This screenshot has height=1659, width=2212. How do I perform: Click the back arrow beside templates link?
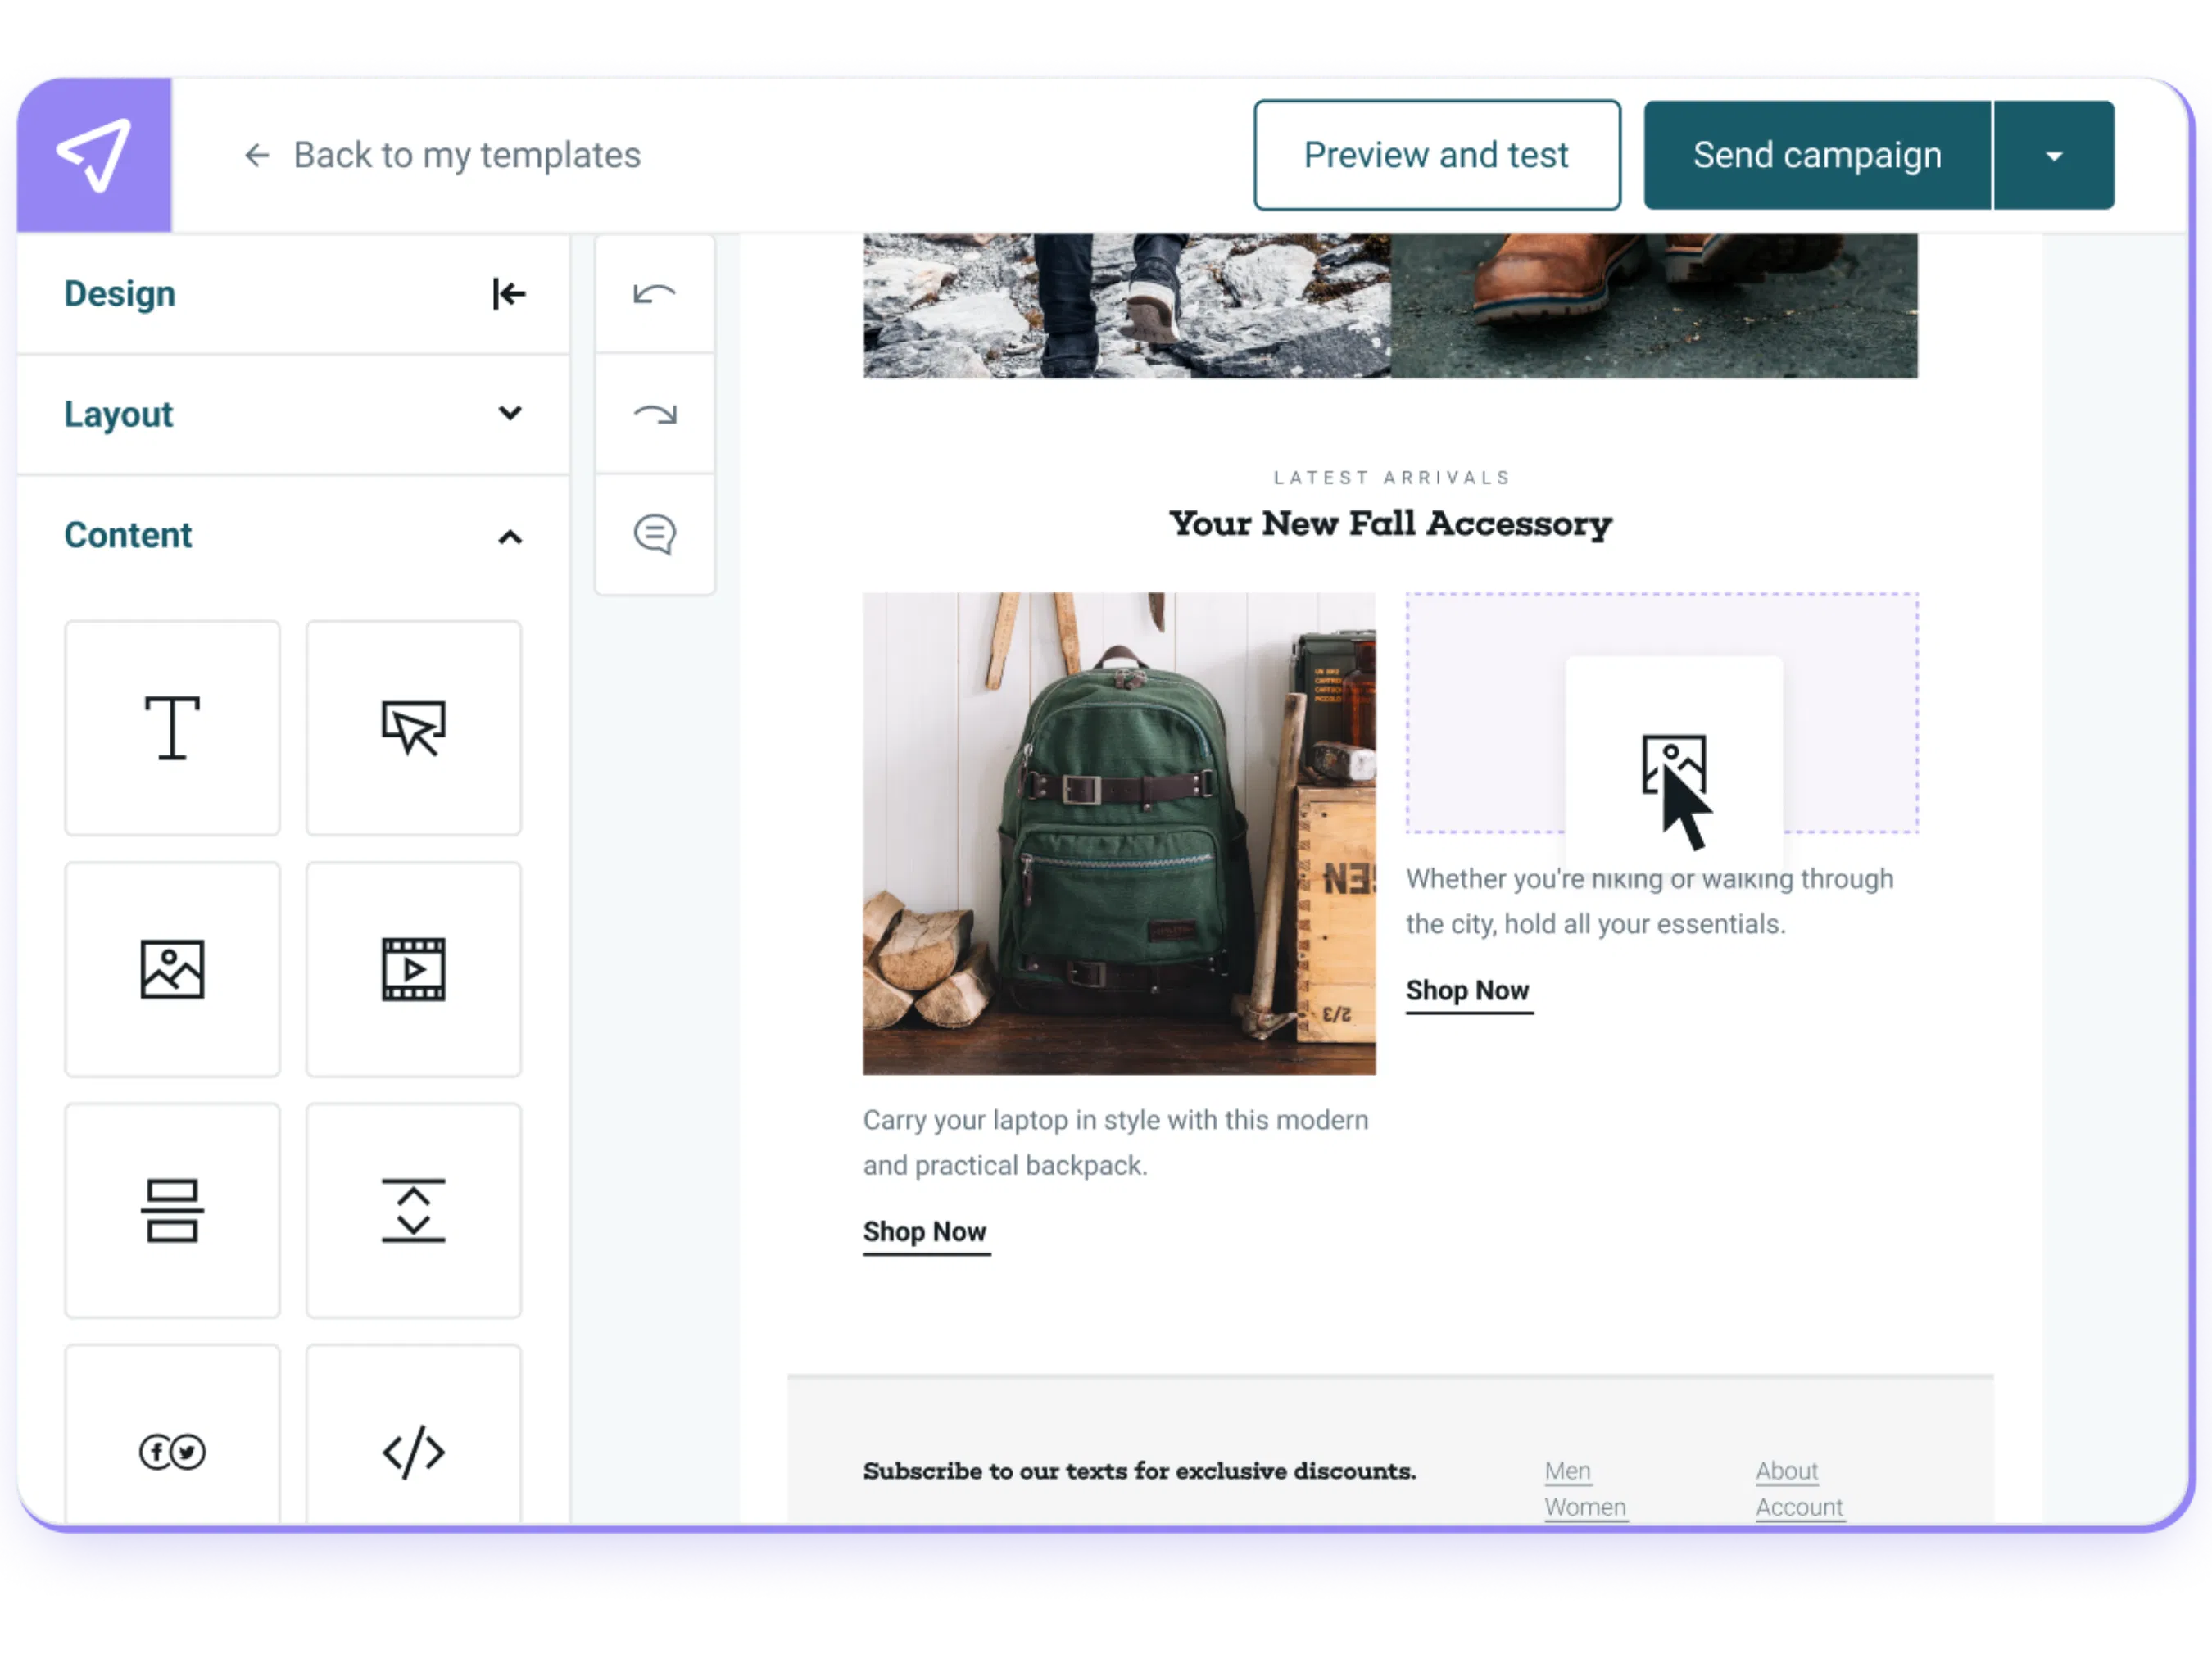(257, 155)
